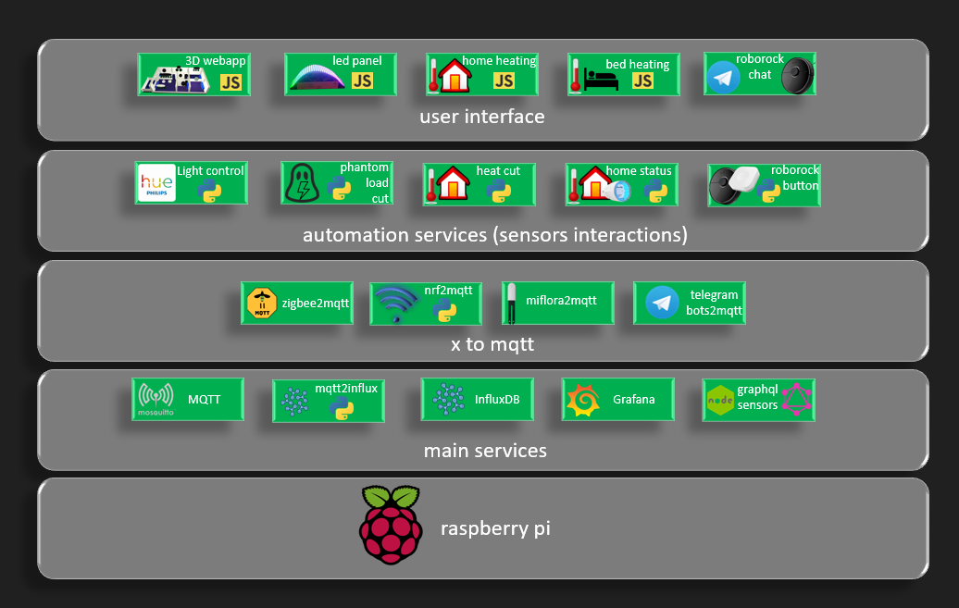
Task: Select the telegram bots2mqtt box
Action: (x=689, y=303)
